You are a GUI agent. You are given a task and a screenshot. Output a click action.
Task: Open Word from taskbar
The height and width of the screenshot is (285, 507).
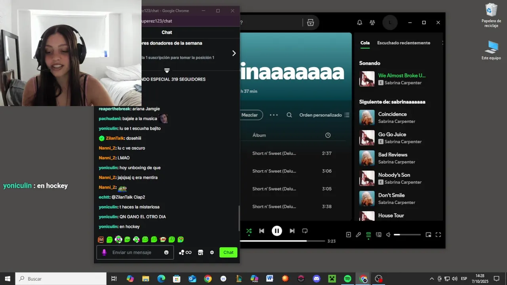click(x=270, y=279)
